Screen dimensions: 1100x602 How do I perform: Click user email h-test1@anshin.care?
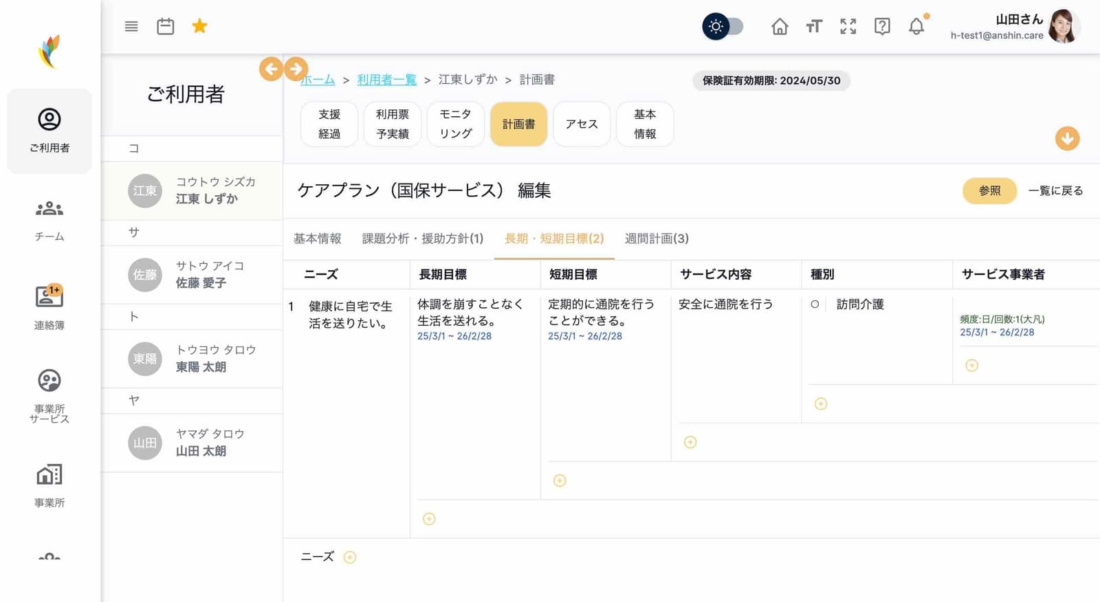click(x=997, y=36)
